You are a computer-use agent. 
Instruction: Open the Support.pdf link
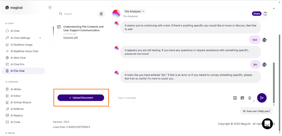click(71, 37)
